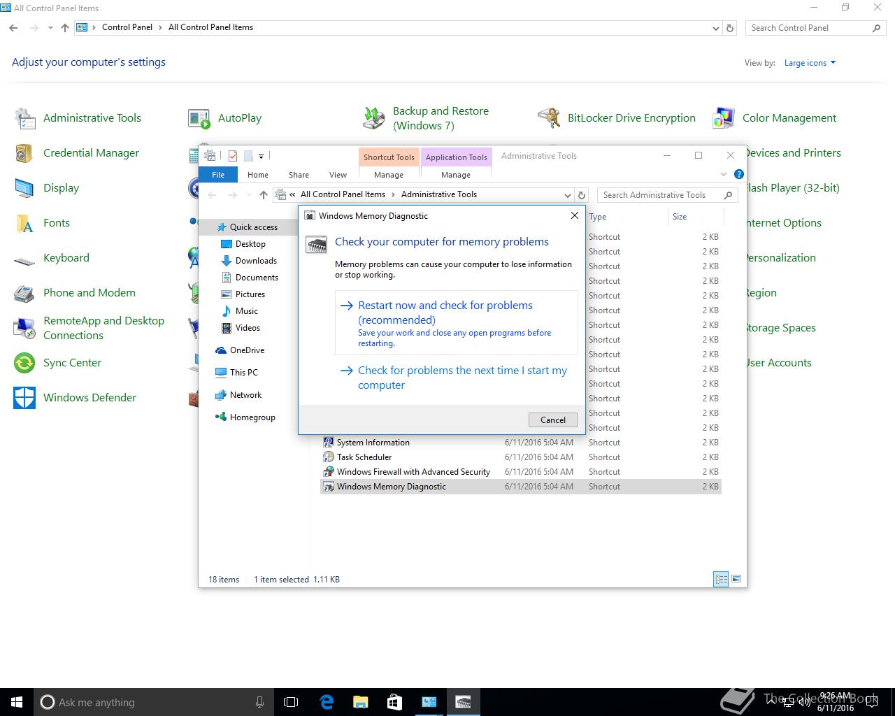Click Task View button on taskbar
This screenshot has height=716, width=895.
[291, 702]
